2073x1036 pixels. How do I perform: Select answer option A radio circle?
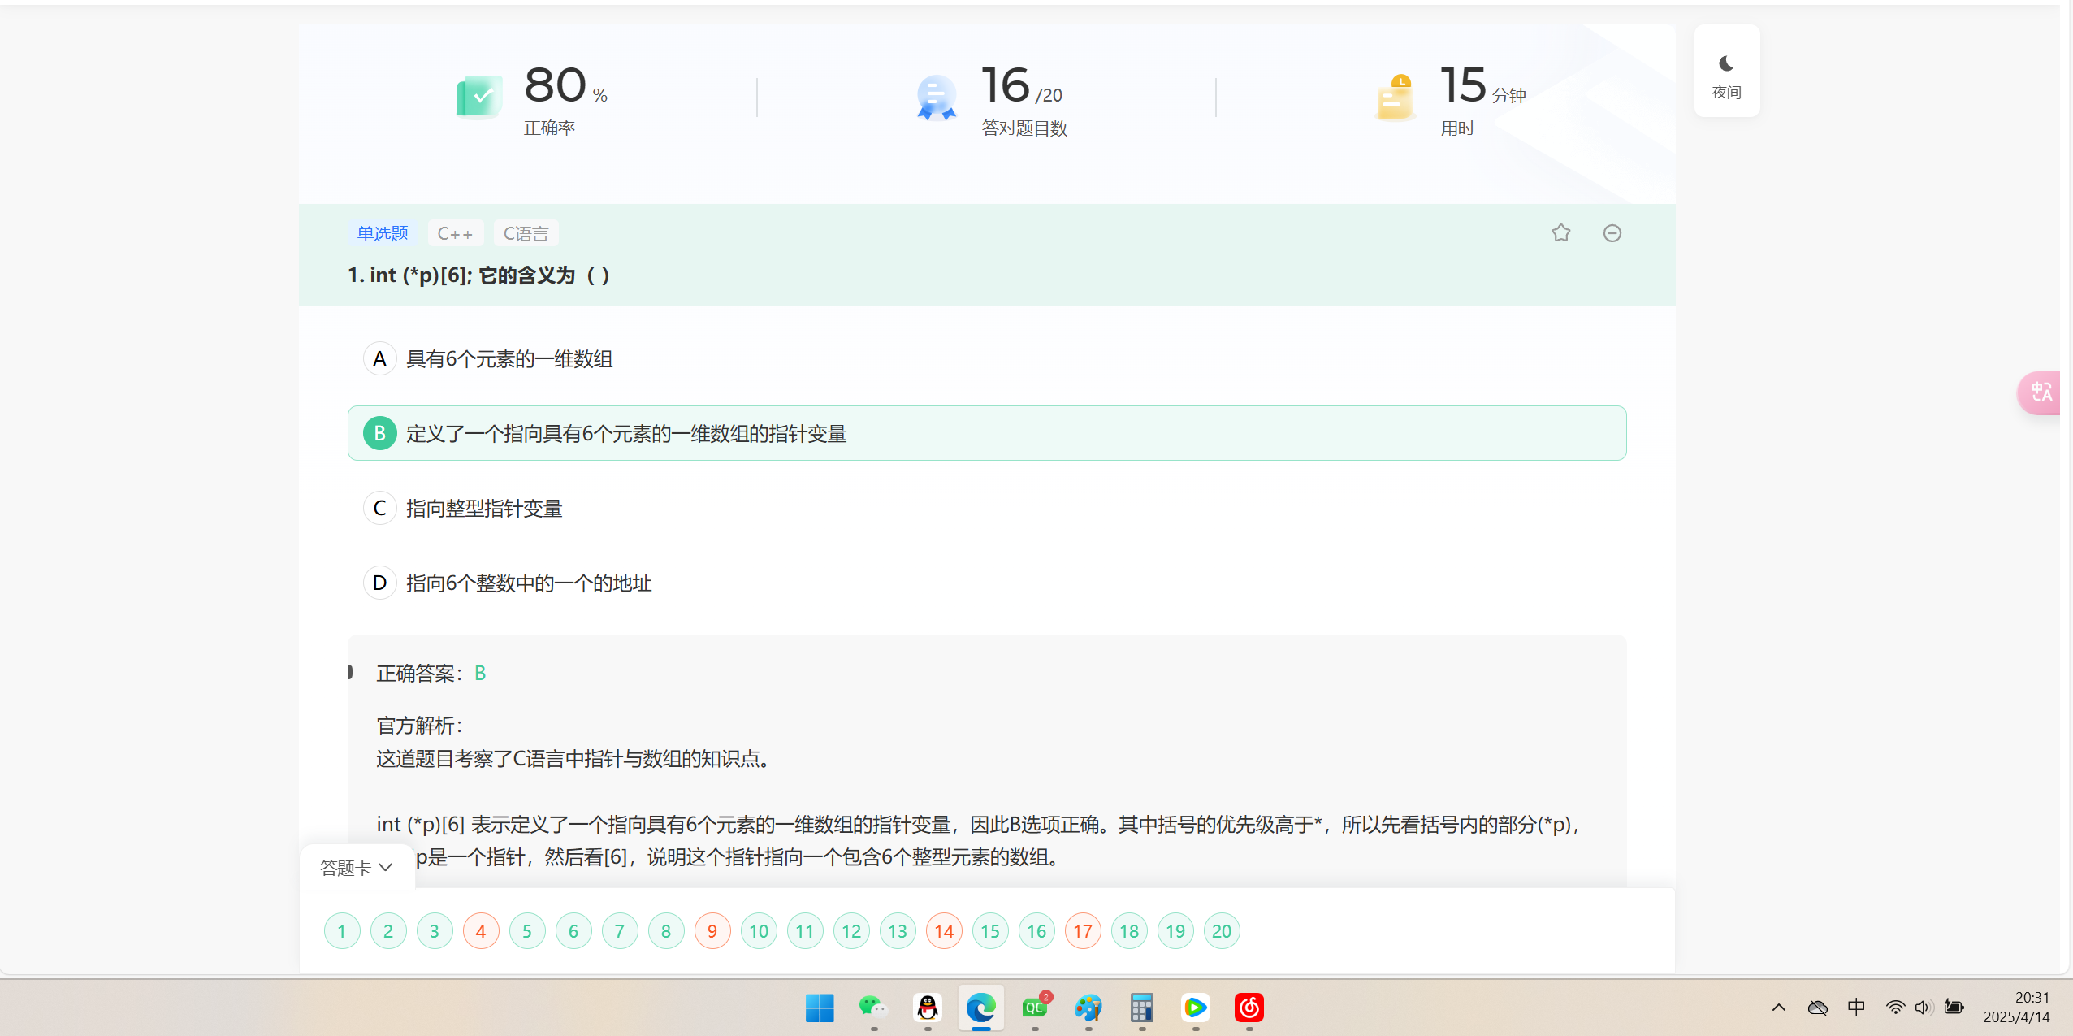tap(379, 358)
